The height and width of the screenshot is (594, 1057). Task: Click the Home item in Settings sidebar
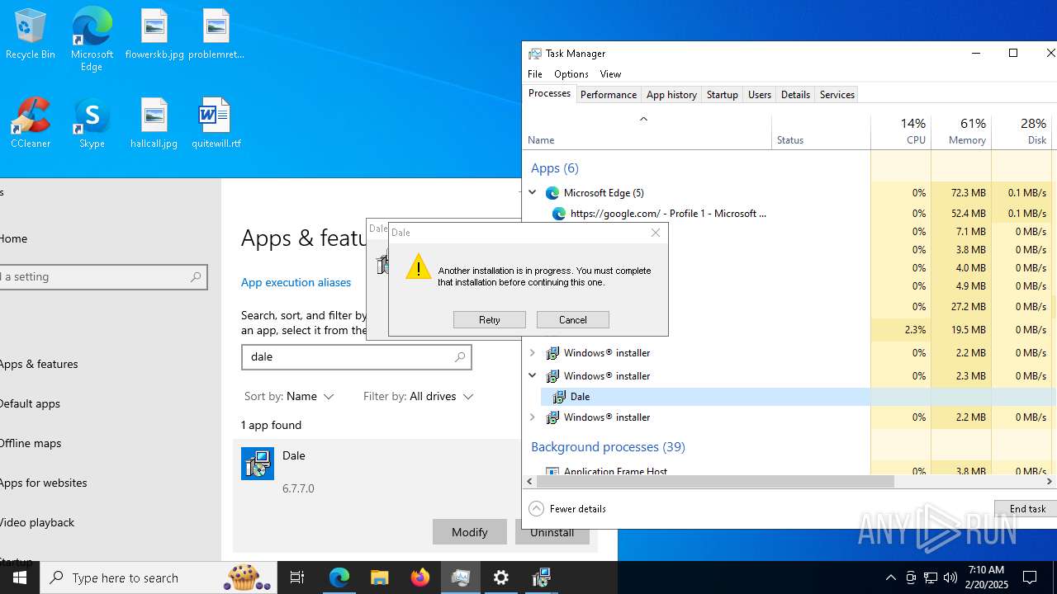tap(13, 238)
